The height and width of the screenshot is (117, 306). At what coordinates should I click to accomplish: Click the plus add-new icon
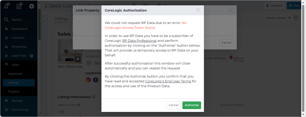[32, 6]
